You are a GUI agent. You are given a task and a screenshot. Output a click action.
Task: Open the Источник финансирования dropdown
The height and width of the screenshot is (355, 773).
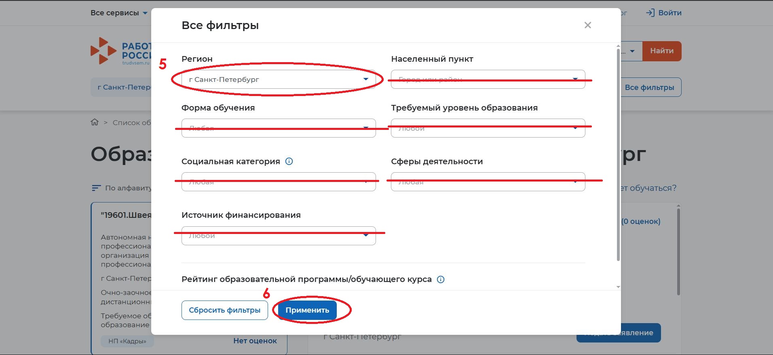278,236
